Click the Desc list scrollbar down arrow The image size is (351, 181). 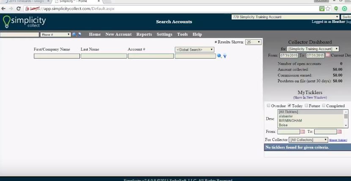(x=346, y=126)
